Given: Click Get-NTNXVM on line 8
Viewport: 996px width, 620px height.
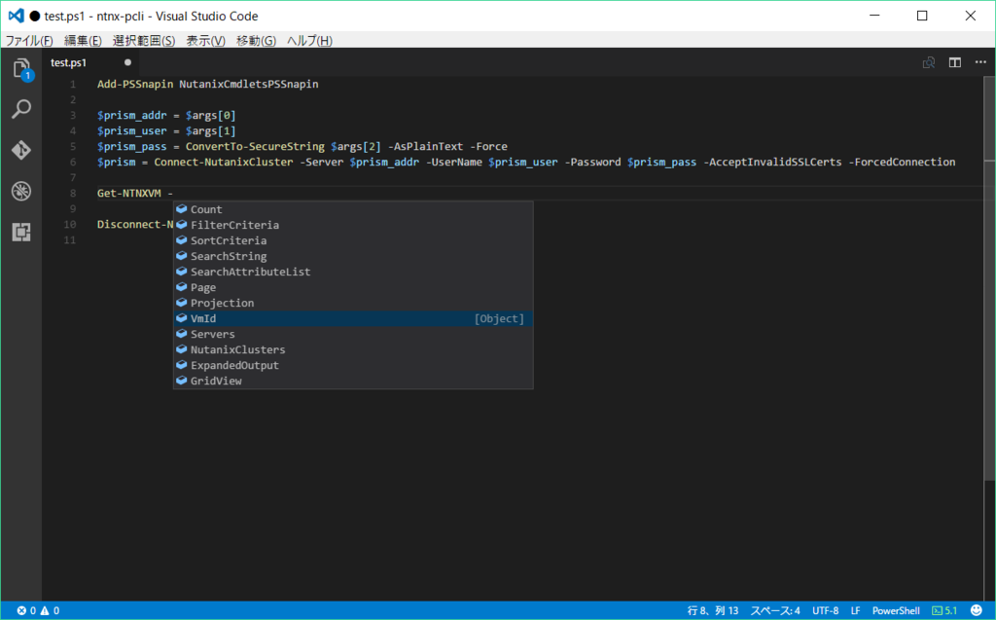Looking at the screenshot, I should point(129,194).
